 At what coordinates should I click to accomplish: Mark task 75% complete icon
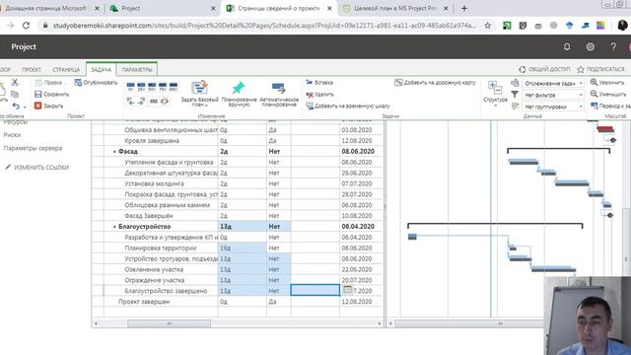[163, 87]
